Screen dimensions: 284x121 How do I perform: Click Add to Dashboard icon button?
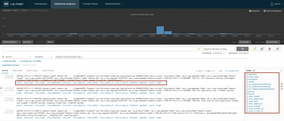coord(272,11)
